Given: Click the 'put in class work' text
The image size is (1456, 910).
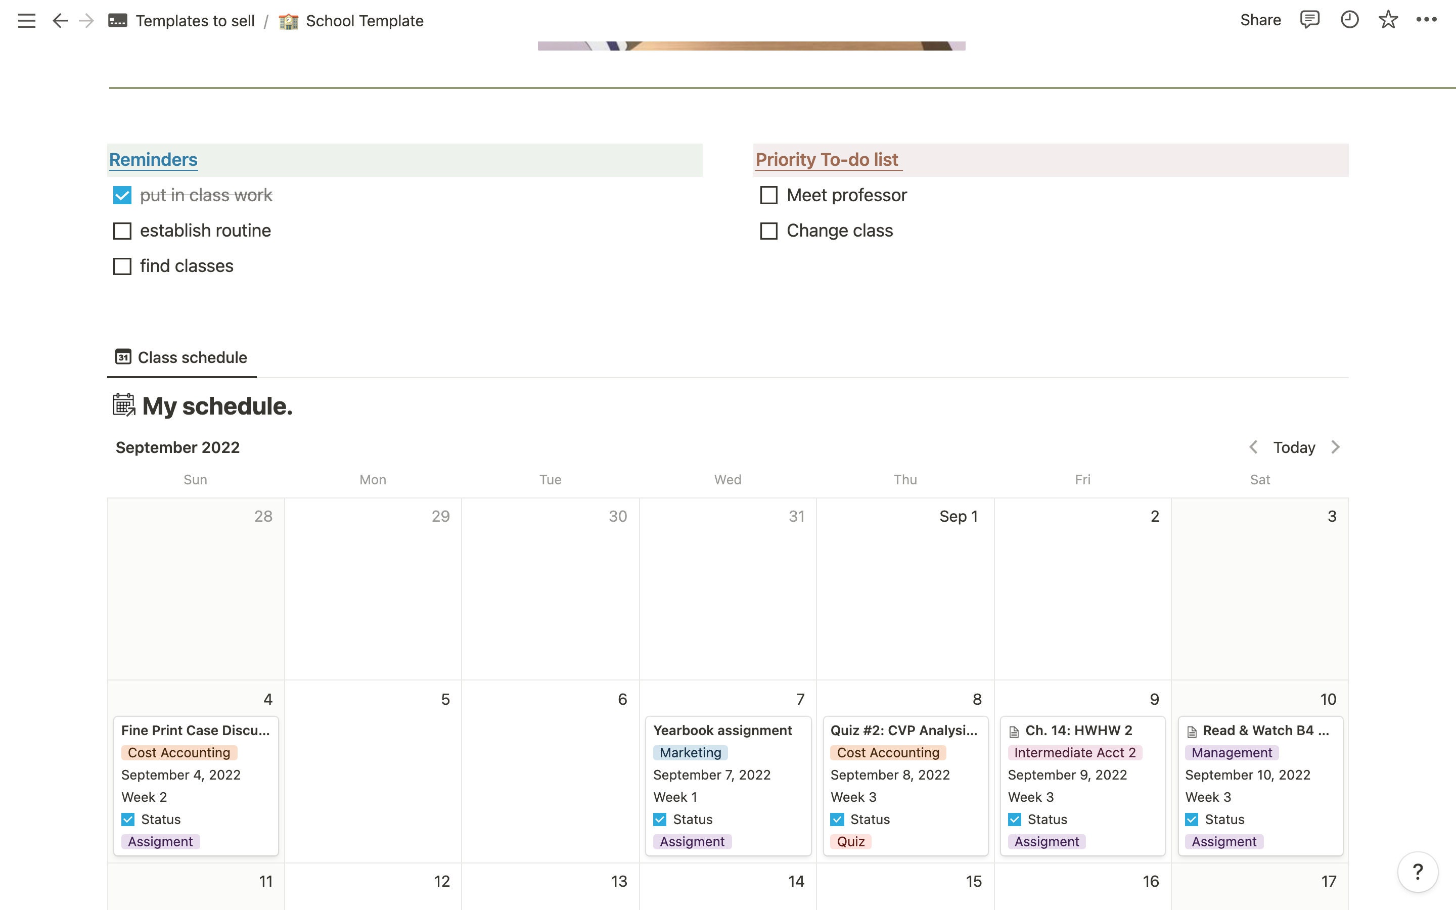Looking at the screenshot, I should point(206,196).
